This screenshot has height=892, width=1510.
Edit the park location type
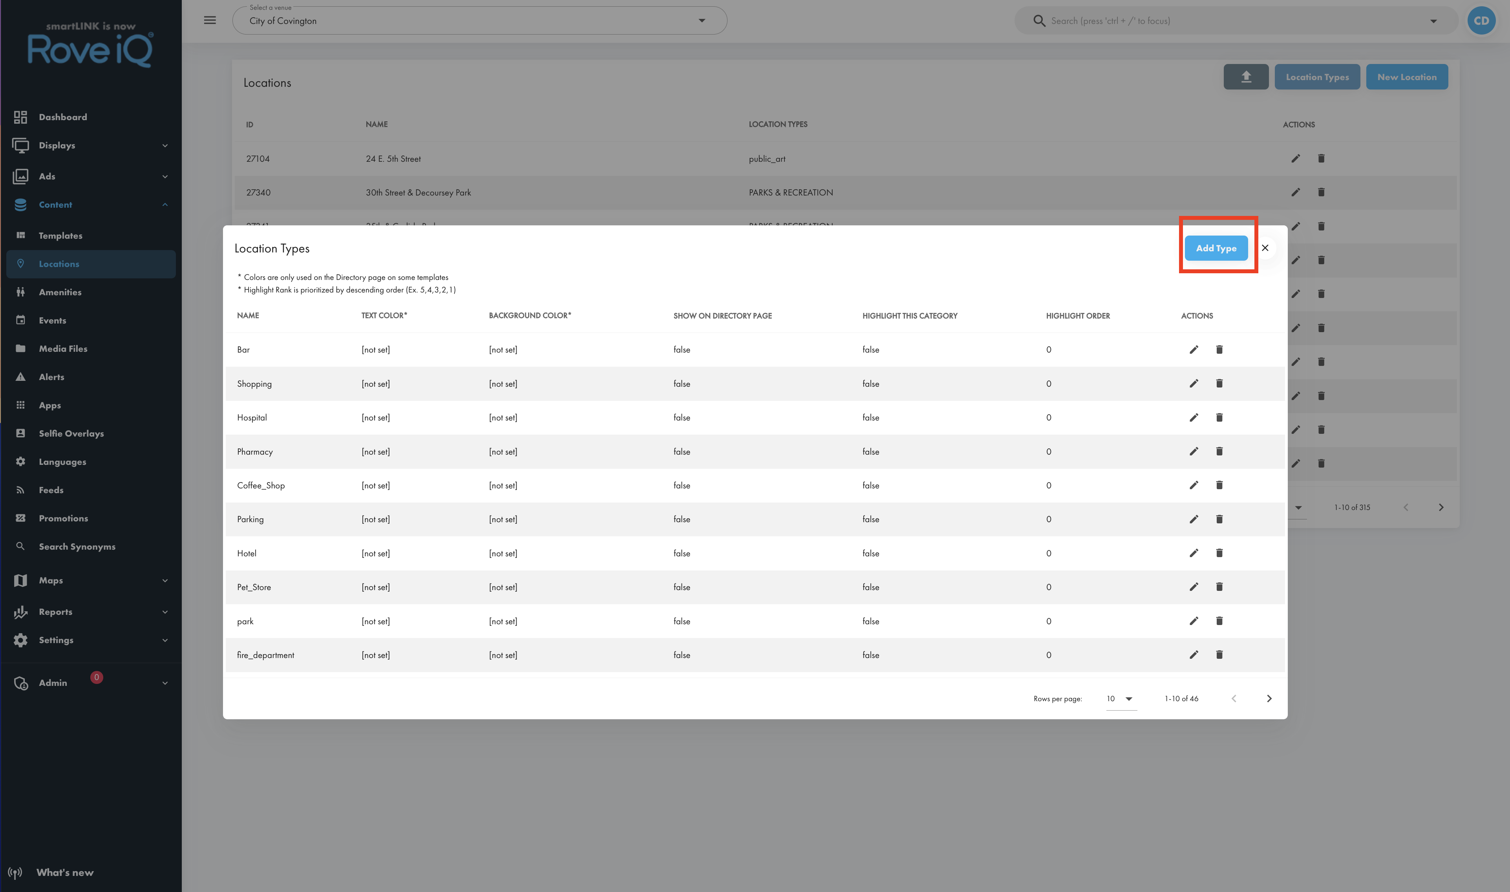coord(1194,621)
